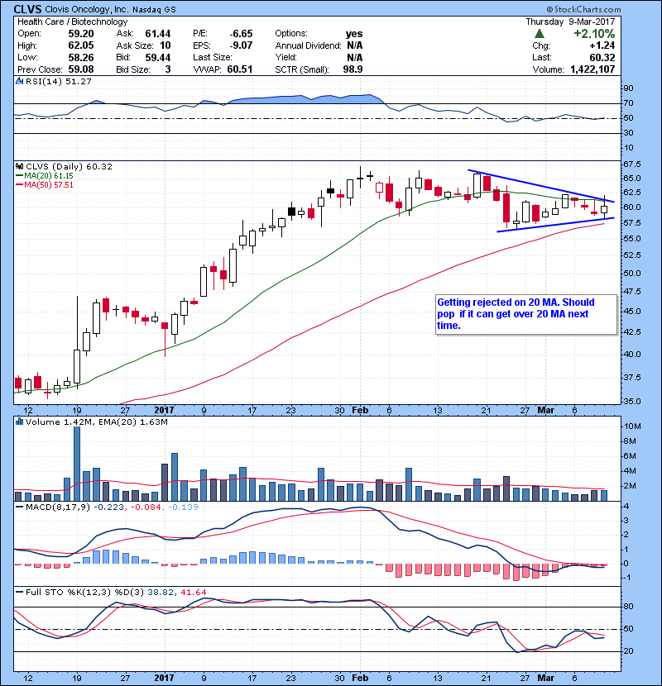Click the Volume value 1,422,107
This screenshot has height=686, width=662.
592,69
